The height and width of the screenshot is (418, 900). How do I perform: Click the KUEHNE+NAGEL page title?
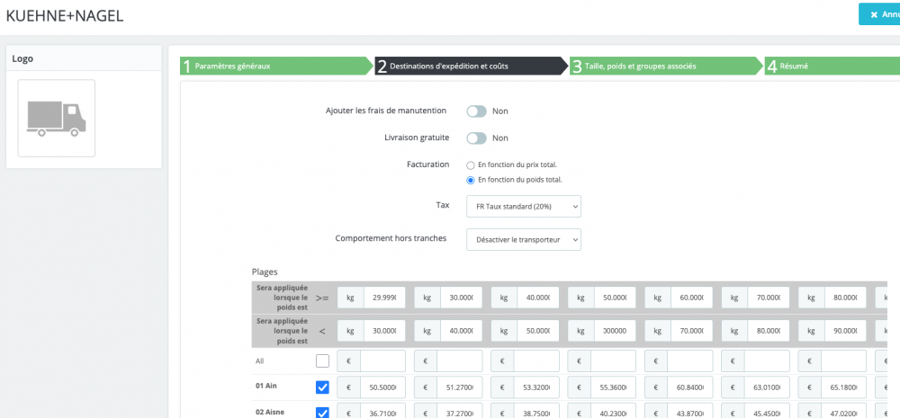pos(64,15)
